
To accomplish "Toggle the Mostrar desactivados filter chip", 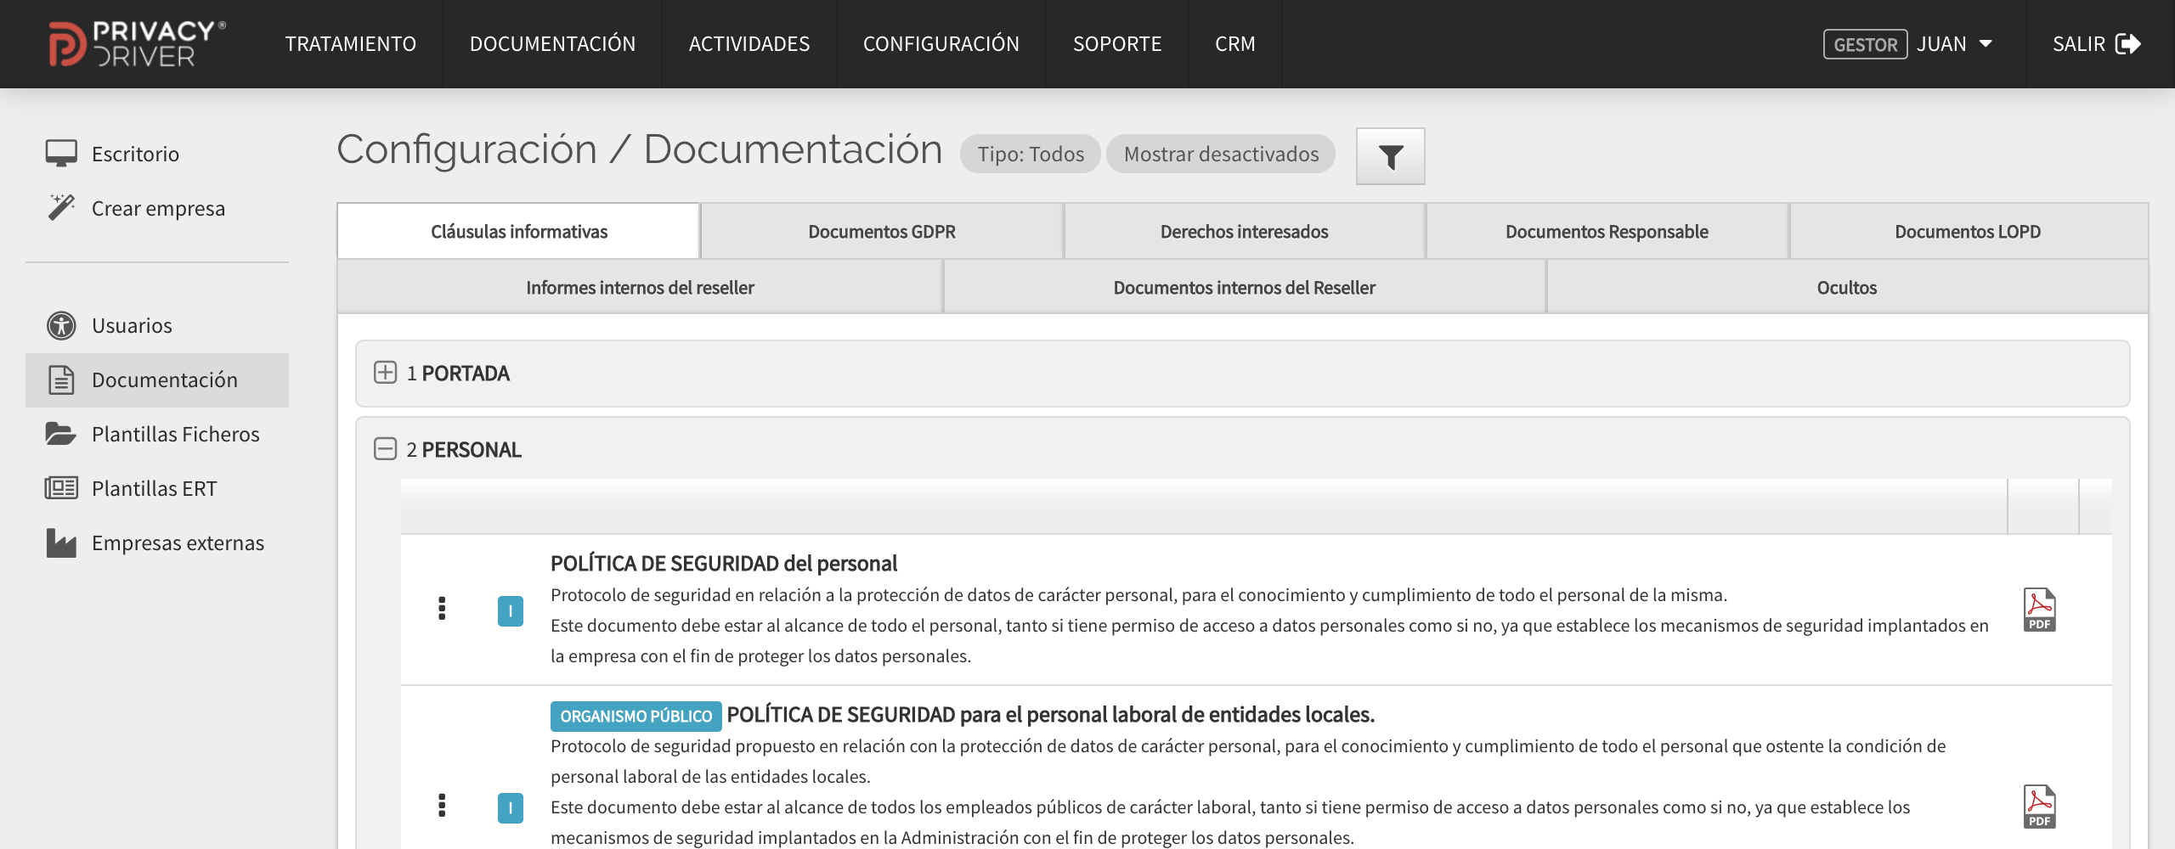I will [1221, 155].
